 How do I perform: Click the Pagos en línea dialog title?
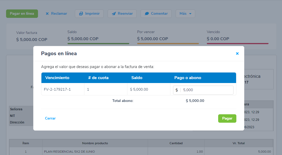click(59, 54)
